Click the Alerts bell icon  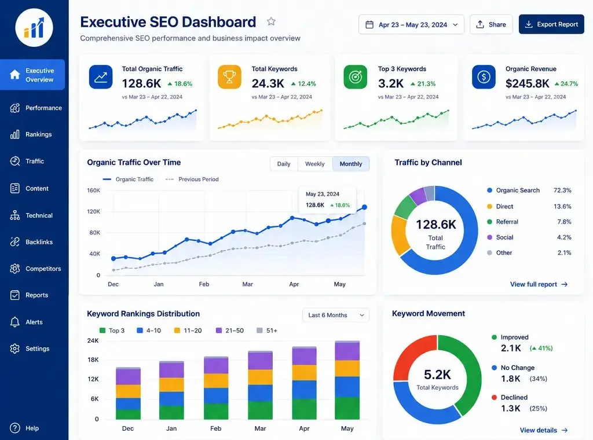tap(14, 322)
